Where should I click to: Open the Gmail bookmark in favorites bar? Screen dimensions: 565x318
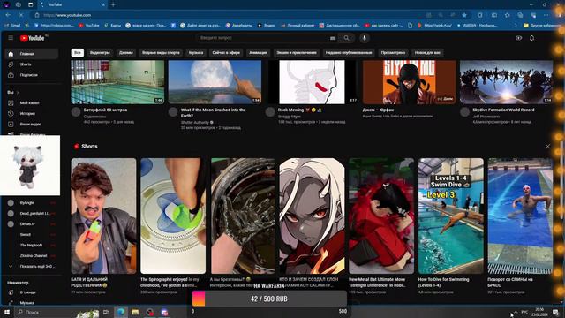click(12, 26)
